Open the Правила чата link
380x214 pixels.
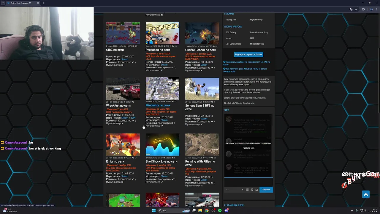248,148
